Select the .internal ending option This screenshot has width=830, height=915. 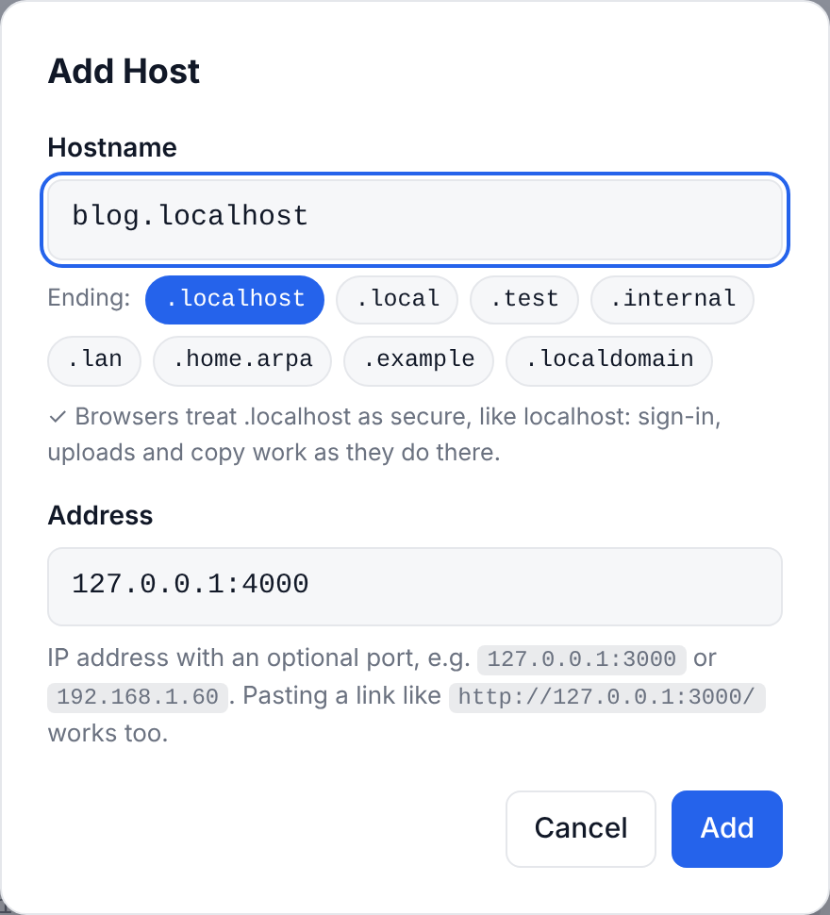[x=672, y=299]
